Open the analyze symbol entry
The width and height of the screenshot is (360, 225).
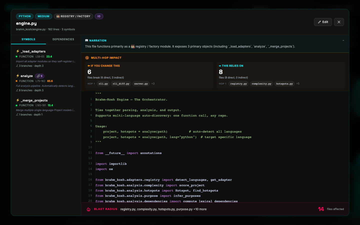point(46,83)
